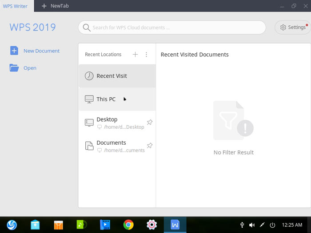Minimize the WPS window

[x=282, y=6]
